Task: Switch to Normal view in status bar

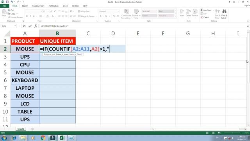Action: pyautogui.click(x=207, y=133)
